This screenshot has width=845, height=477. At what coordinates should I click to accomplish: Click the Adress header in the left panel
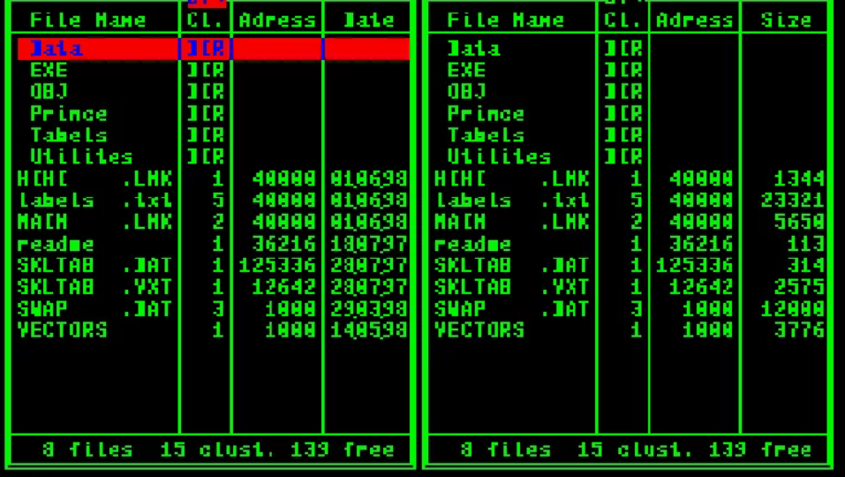(277, 20)
